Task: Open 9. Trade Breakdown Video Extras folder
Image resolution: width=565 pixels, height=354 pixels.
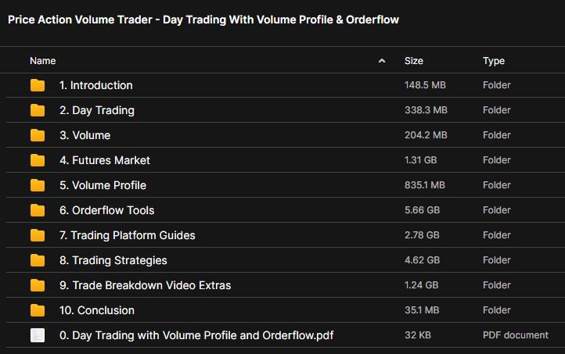Action: pyautogui.click(x=145, y=285)
